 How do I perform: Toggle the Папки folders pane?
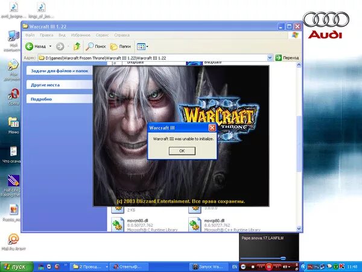(120, 47)
